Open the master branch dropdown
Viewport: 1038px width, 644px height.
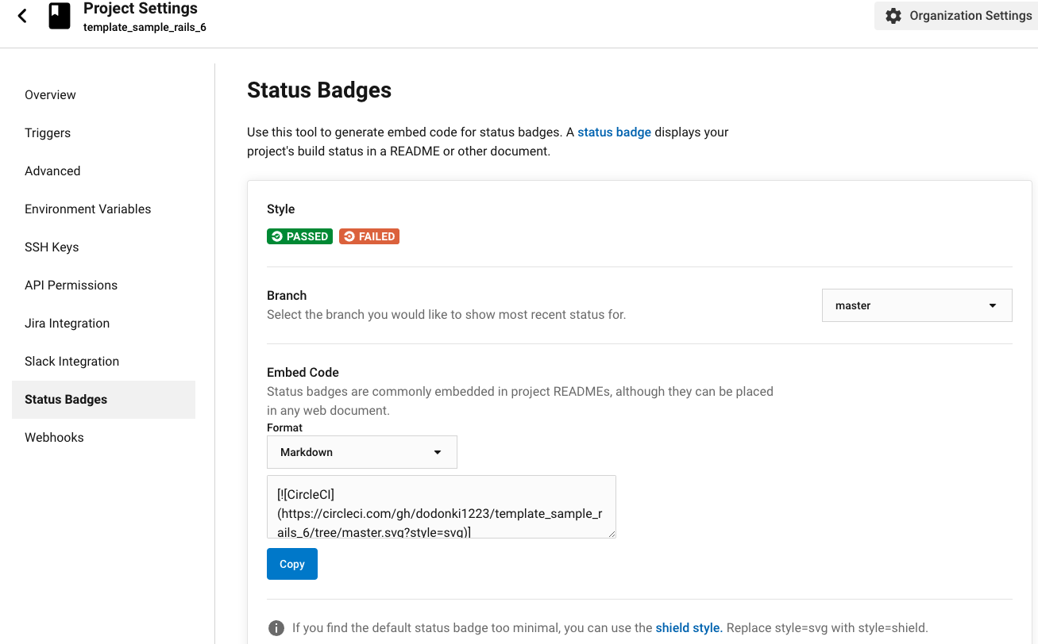pos(916,305)
